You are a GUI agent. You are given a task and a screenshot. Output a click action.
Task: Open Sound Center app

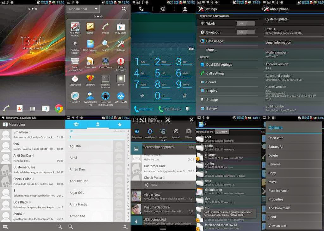pyautogui.click(x=105, y=63)
